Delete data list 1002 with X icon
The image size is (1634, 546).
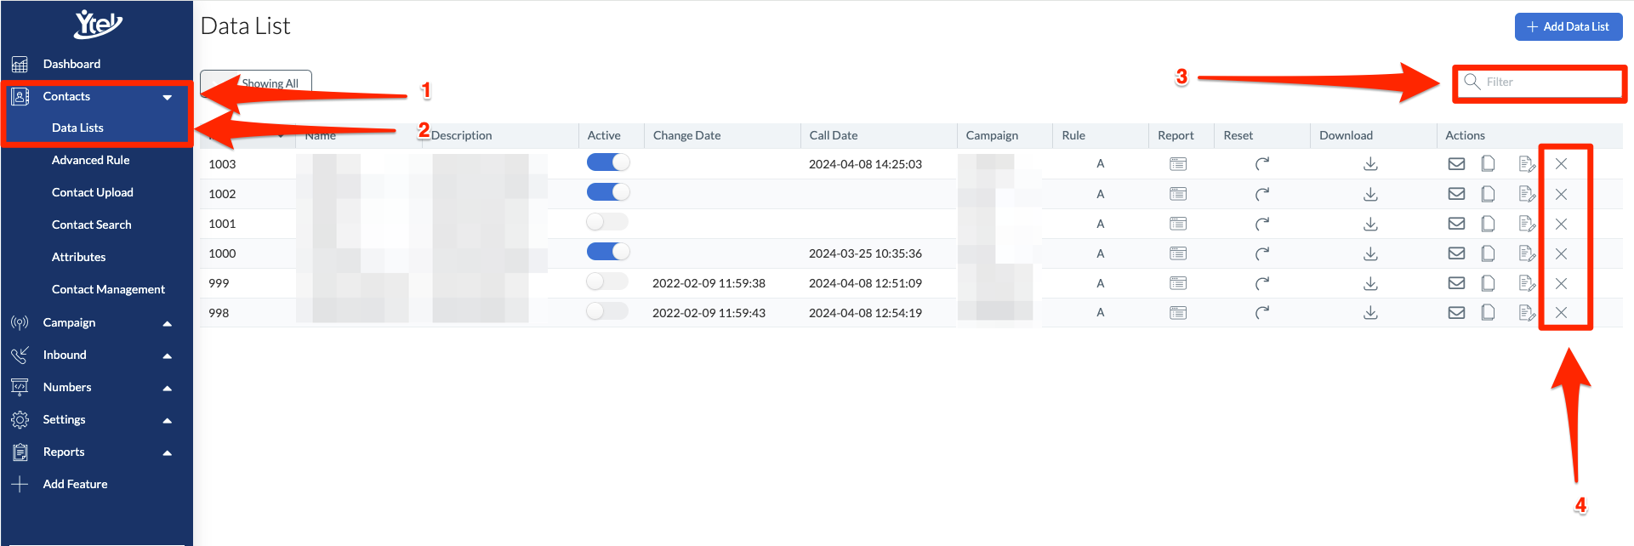click(1561, 194)
